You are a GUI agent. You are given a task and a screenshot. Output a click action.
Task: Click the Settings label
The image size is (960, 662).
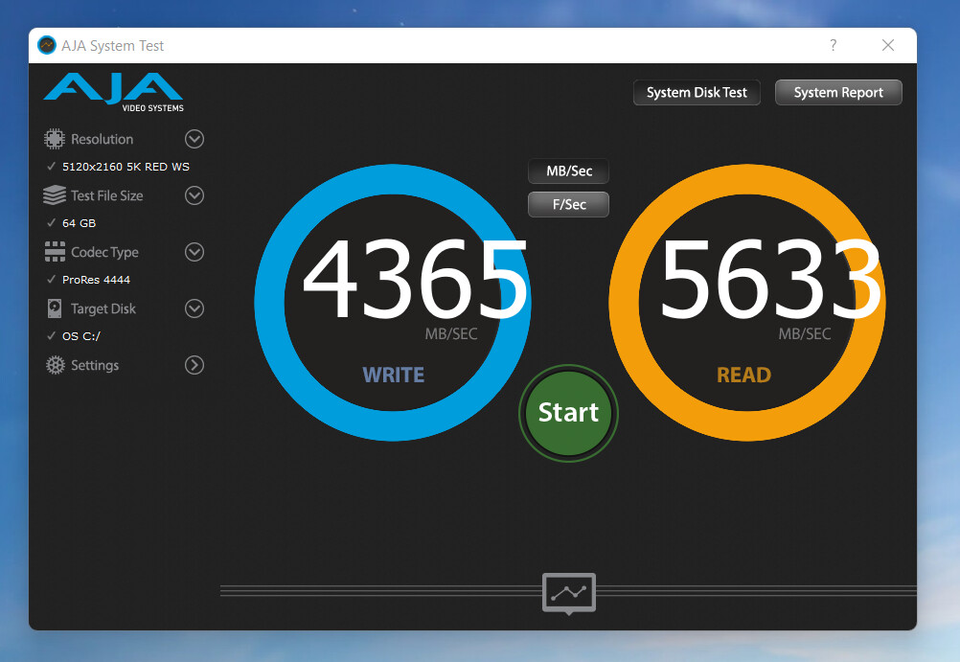95,365
